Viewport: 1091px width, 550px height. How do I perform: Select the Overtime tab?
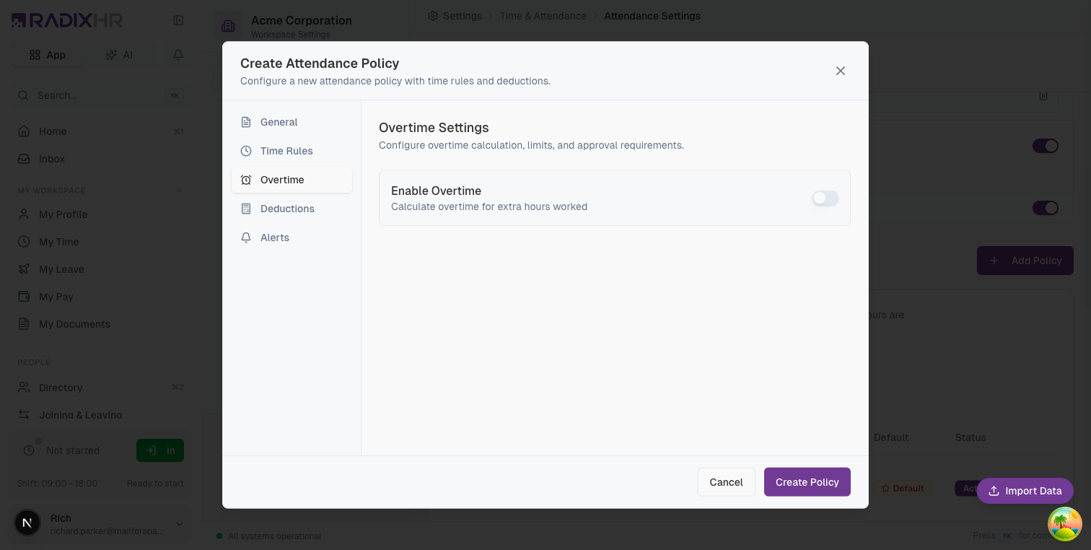click(292, 180)
